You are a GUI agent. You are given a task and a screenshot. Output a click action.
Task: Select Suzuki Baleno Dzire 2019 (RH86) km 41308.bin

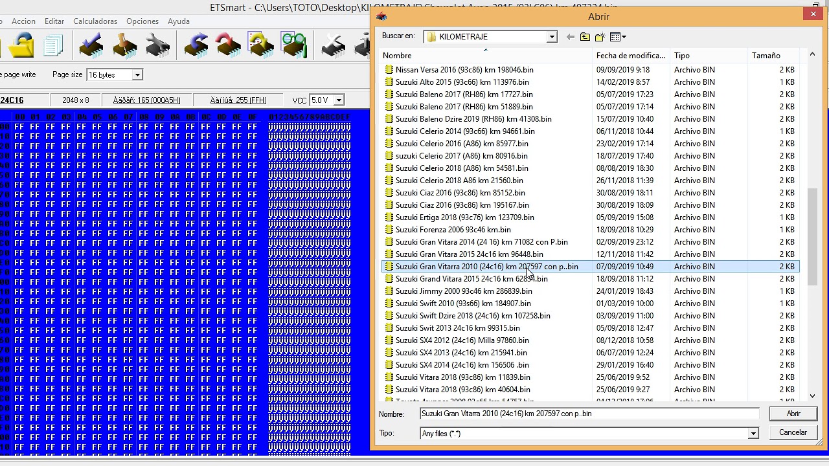473,118
